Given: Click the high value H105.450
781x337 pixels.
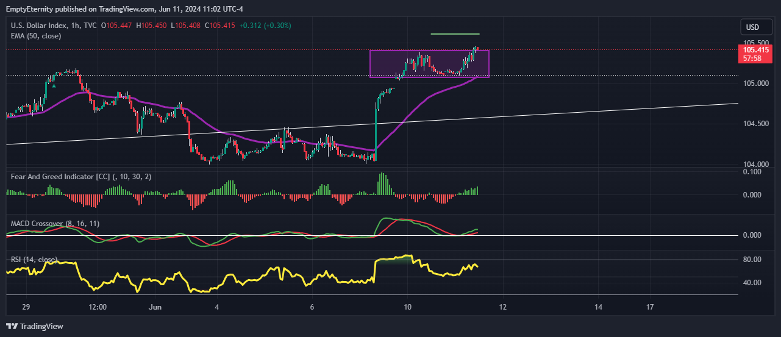Looking at the screenshot, I should tap(152, 26).
